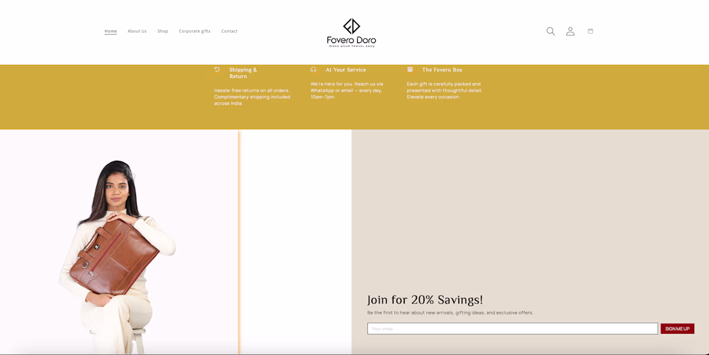Click the SIGN ME UP button
This screenshot has height=355, width=709.
pyautogui.click(x=677, y=329)
